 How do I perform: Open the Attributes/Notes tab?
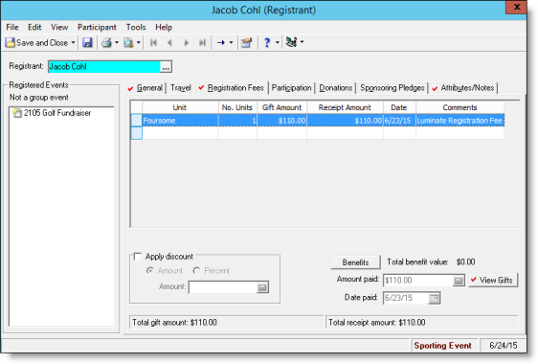coord(463,88)
